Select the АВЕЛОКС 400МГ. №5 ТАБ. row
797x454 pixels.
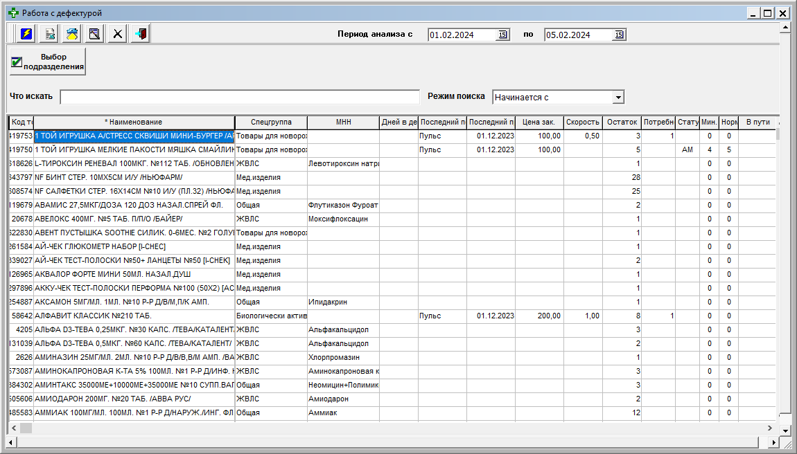click(x=392, y=219)
